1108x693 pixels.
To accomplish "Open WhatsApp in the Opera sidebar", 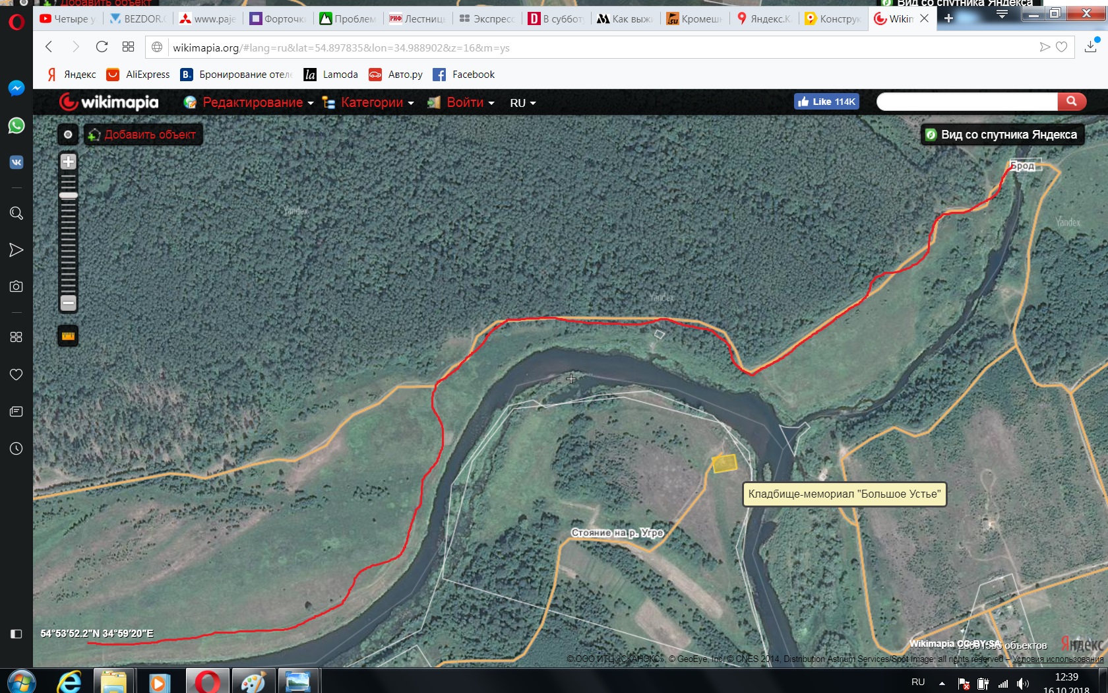I will [16, 125].
